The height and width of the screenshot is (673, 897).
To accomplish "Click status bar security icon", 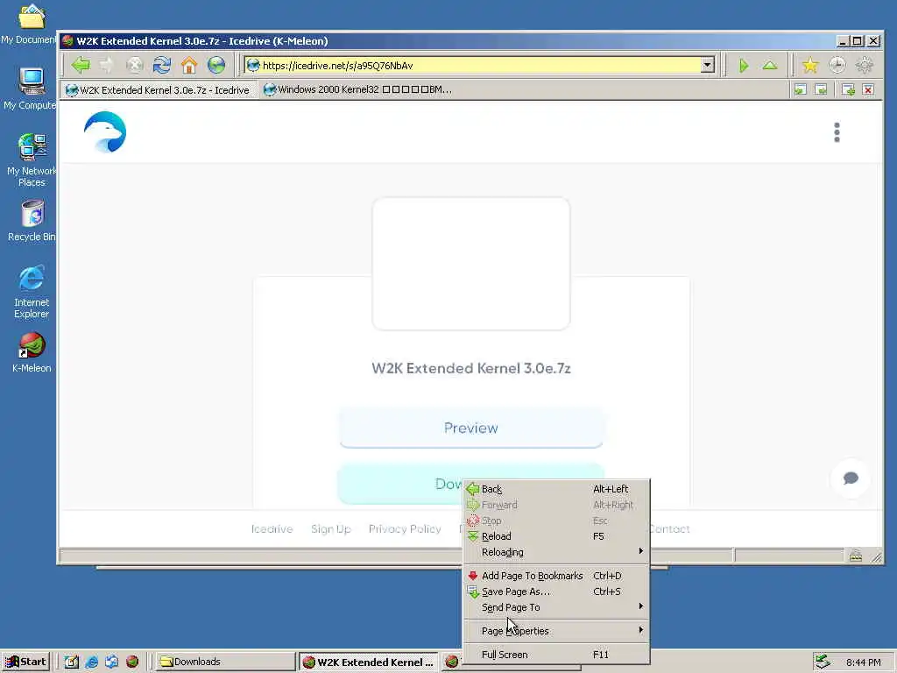I will [856, 556].
